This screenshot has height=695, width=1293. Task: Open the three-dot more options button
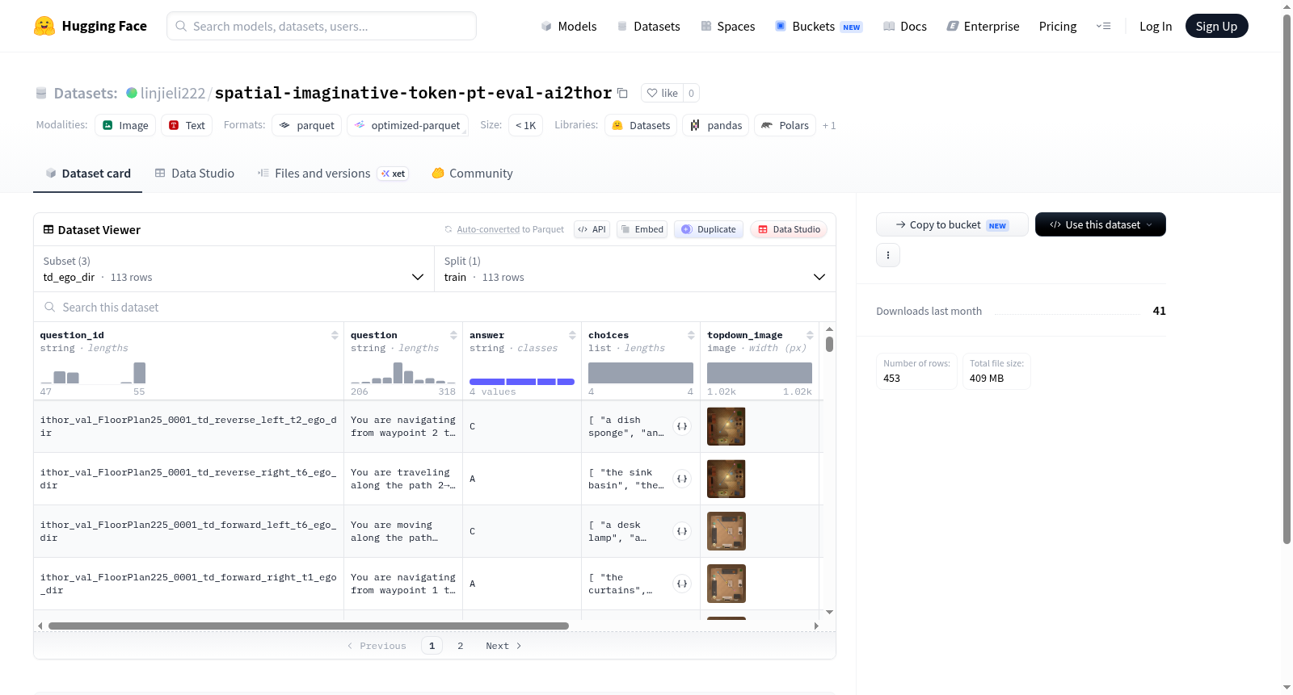click(888, 255)
